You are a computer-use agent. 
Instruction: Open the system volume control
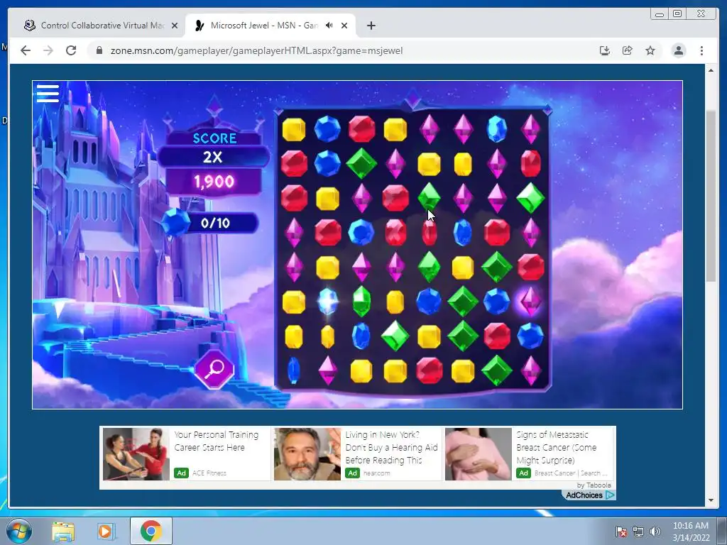pos(655,532)
